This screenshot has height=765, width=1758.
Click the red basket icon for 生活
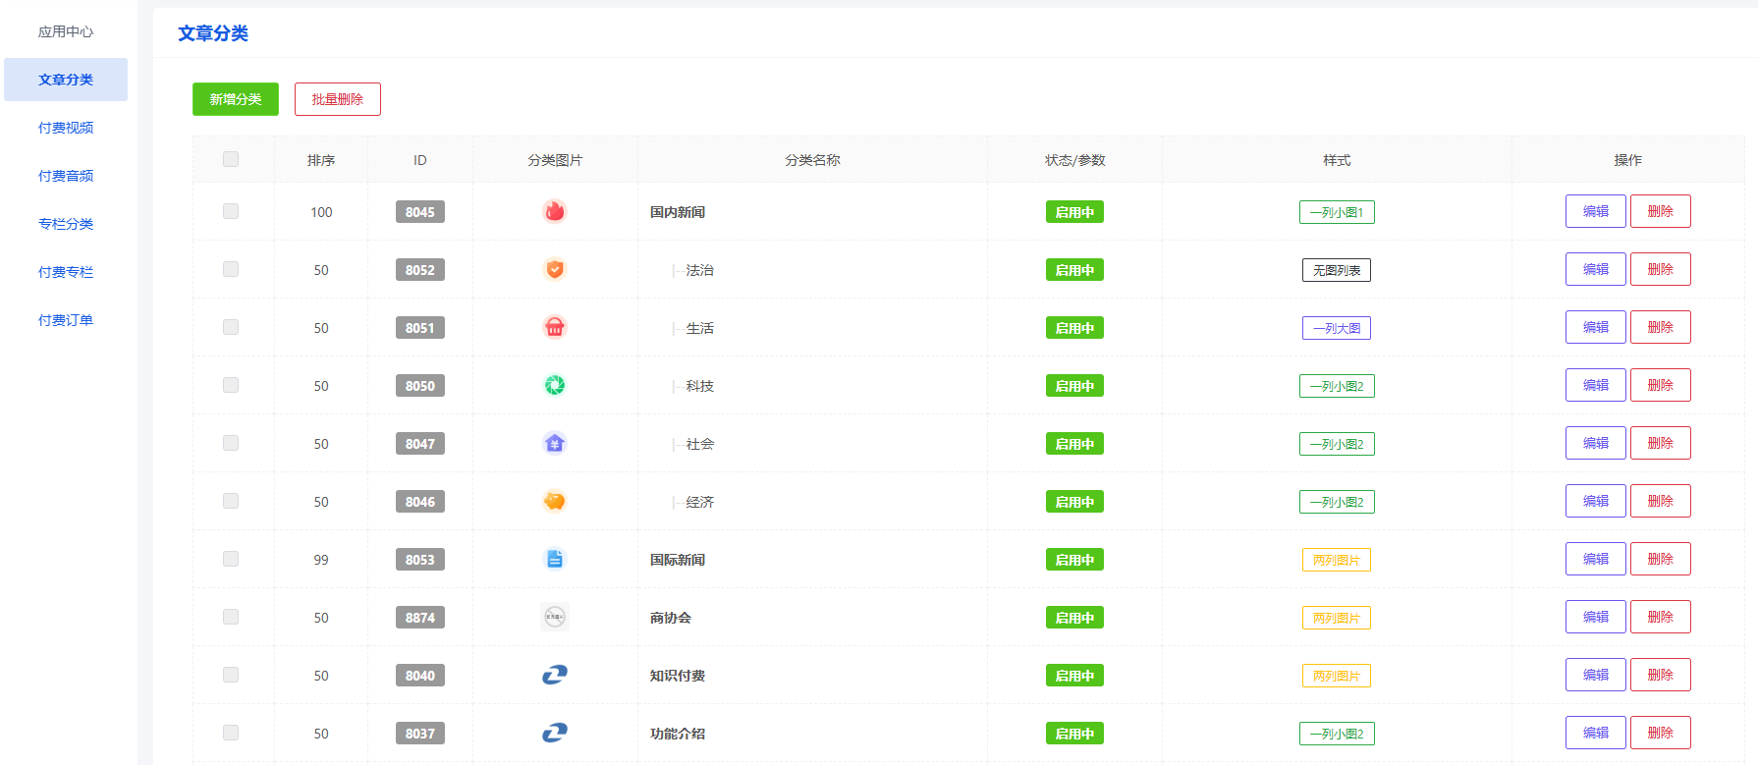pos(555,327)
